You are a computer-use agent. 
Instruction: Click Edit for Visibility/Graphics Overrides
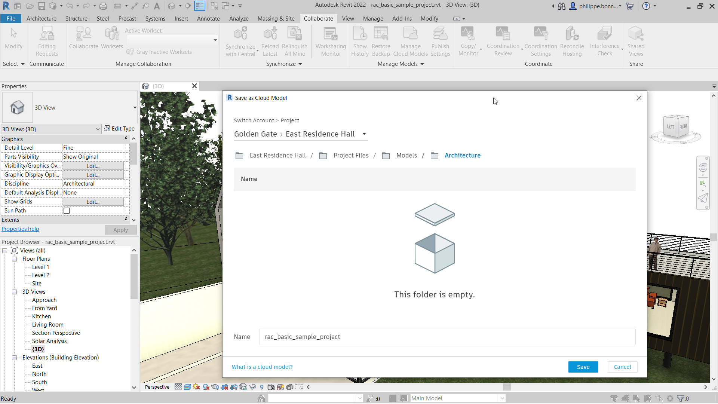click(93, 166)
